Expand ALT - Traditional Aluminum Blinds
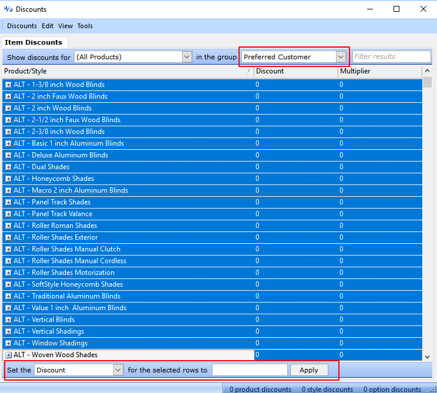This screenshot has width=437, height=393. (x=9, y=296)
